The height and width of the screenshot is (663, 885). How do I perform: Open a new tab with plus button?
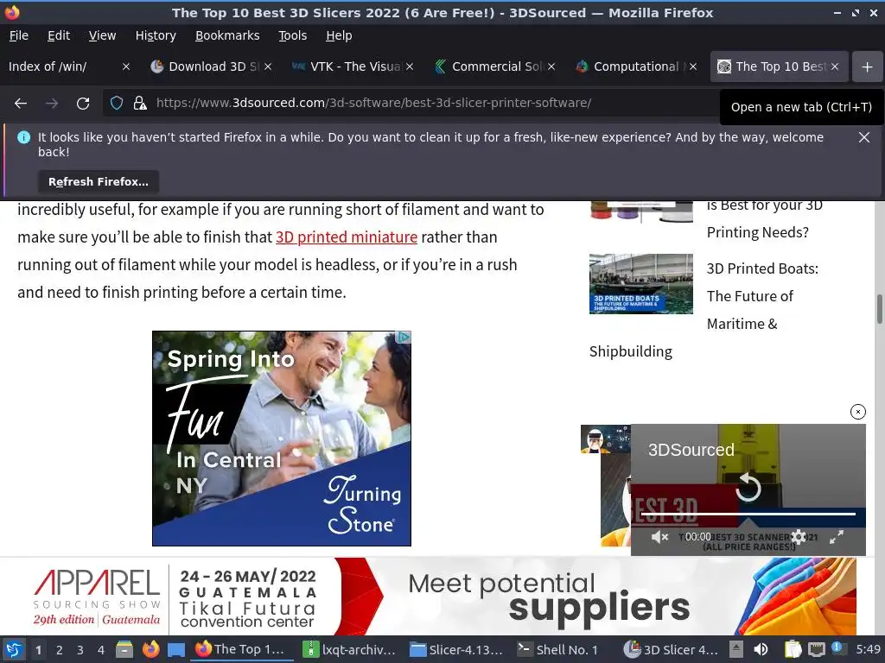point(867,66)
